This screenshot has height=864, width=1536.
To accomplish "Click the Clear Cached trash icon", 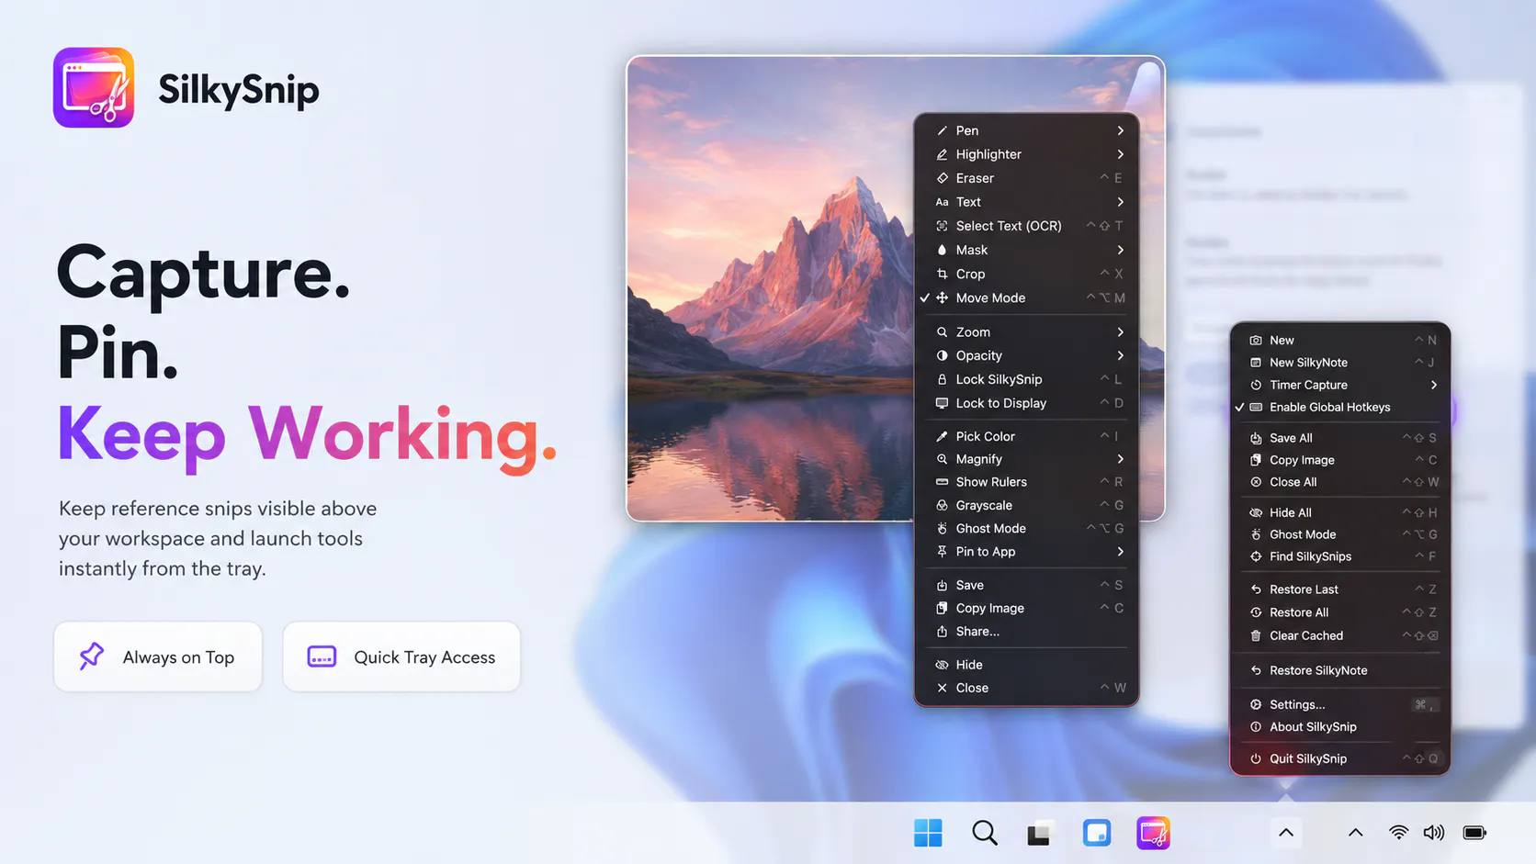I will click(1256, 635).
